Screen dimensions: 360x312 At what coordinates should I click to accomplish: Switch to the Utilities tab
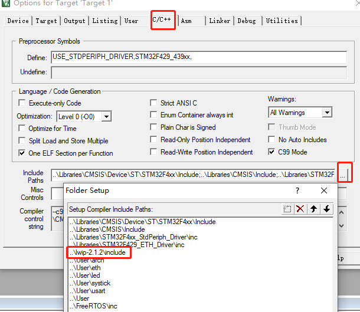(282, 21)
